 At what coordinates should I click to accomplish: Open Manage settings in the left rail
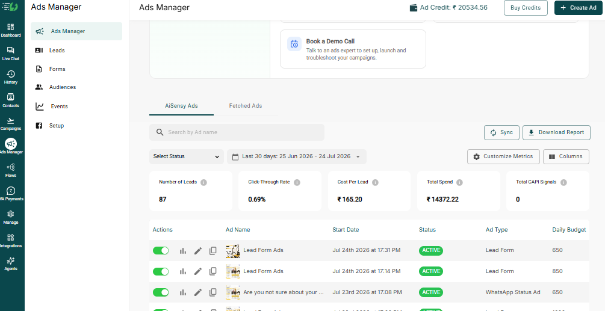[11, 217]
